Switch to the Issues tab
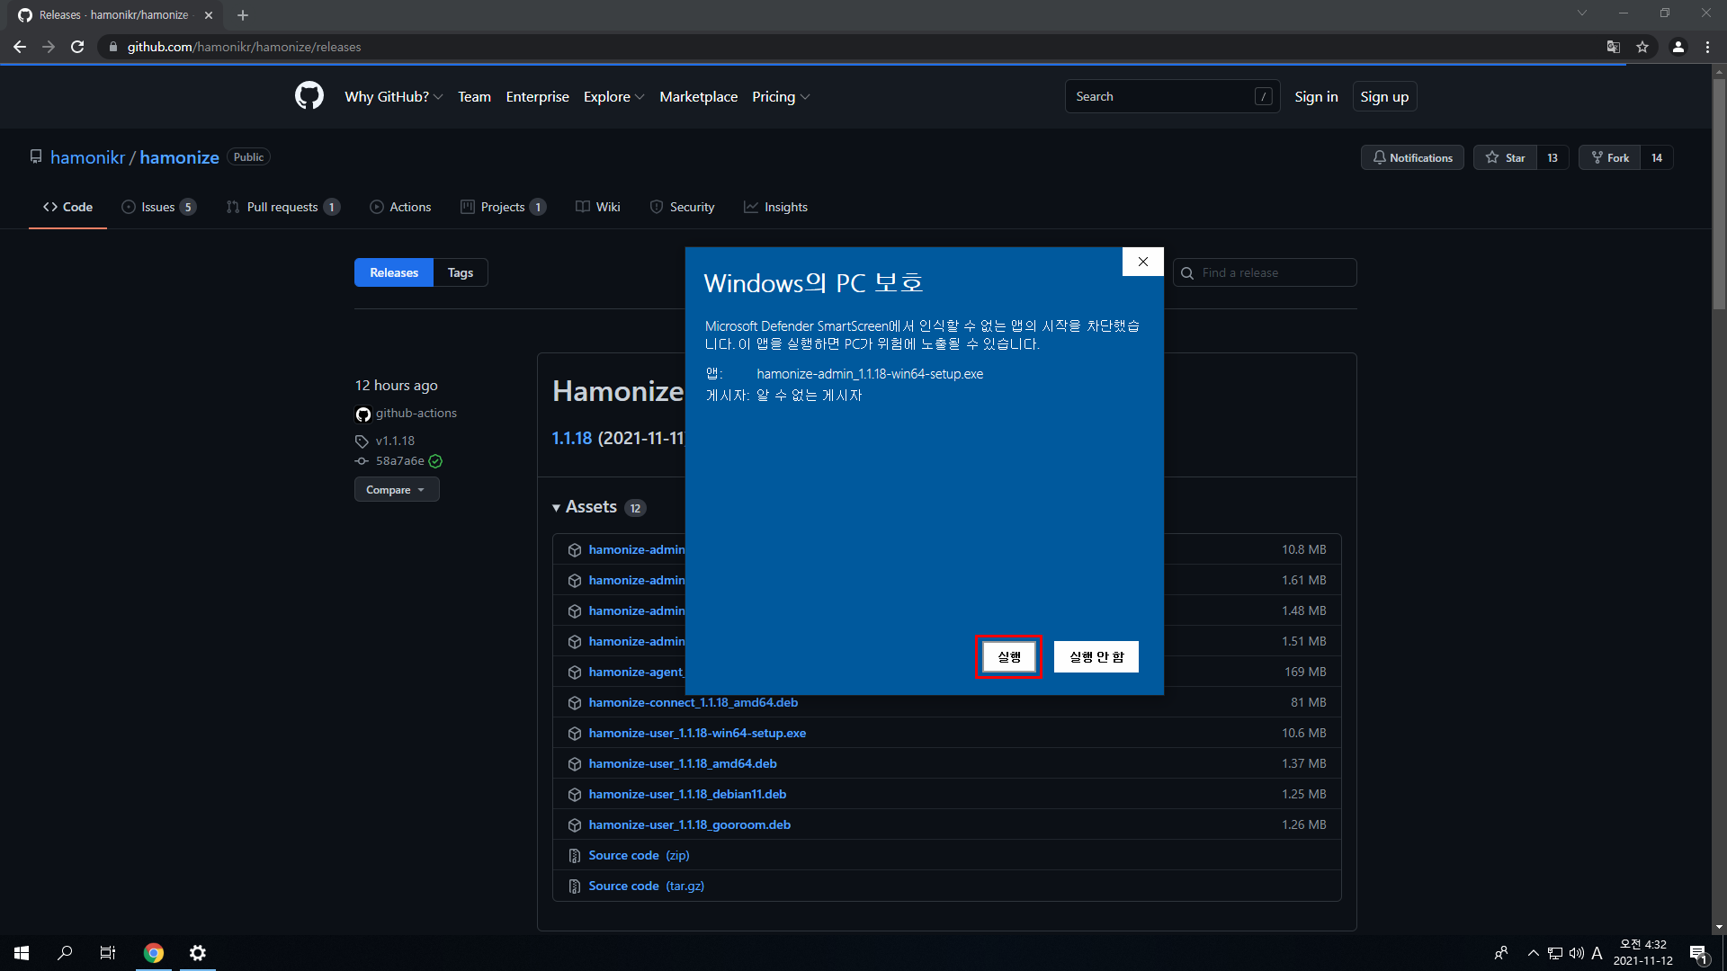Viewport: 1727px width, 971px height. (158, 207)
